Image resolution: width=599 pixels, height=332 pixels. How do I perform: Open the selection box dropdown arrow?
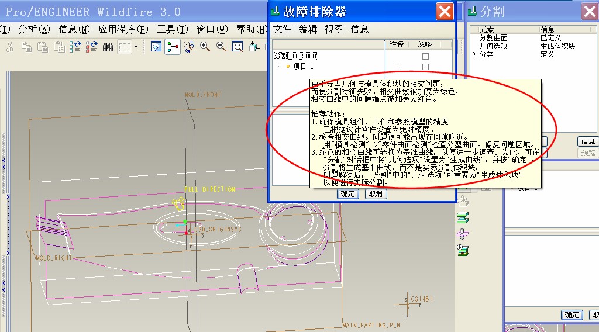[136, 47]
